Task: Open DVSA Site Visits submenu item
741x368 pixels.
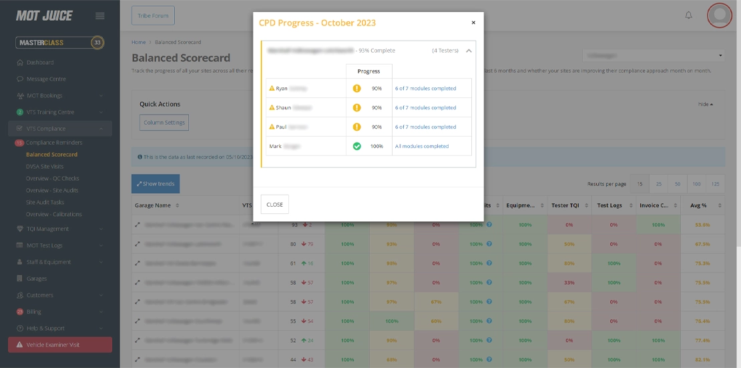Action: click(45, 167)
